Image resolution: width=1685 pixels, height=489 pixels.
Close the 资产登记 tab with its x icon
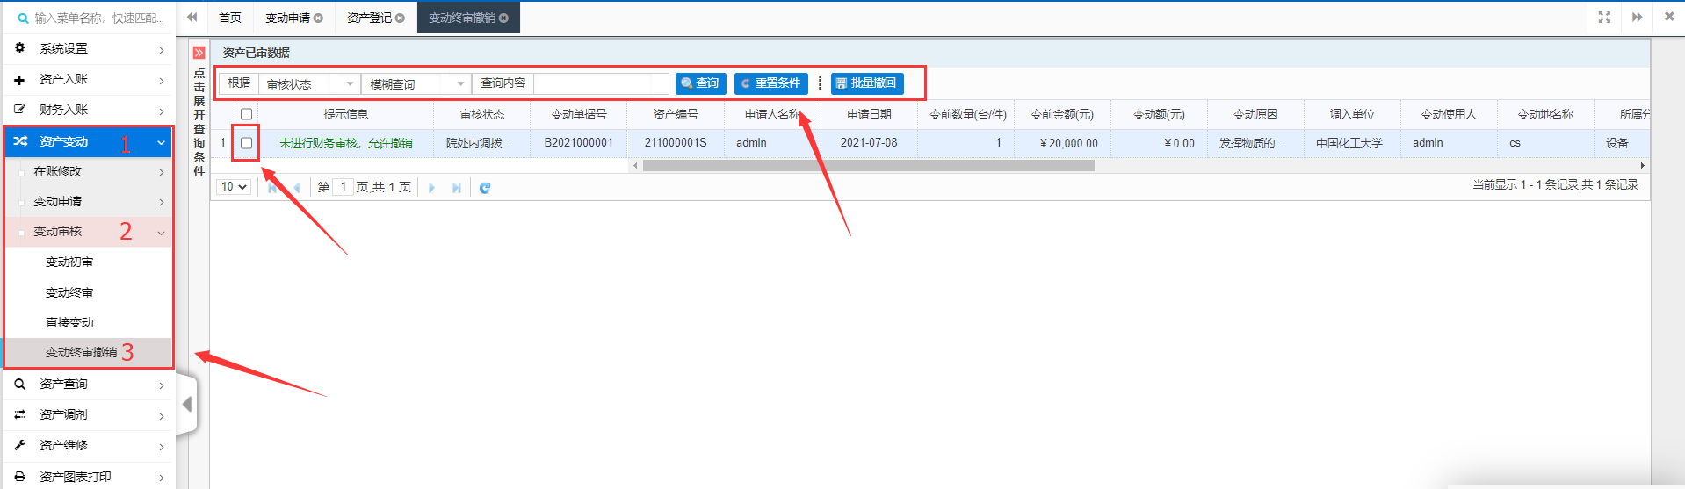pos(401,18)
